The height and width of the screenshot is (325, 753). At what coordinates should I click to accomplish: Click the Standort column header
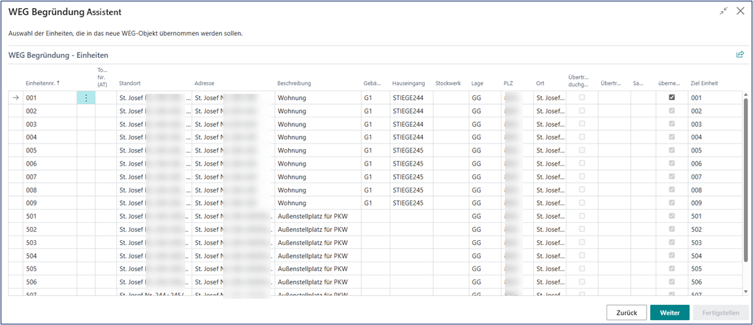(130, 83)
